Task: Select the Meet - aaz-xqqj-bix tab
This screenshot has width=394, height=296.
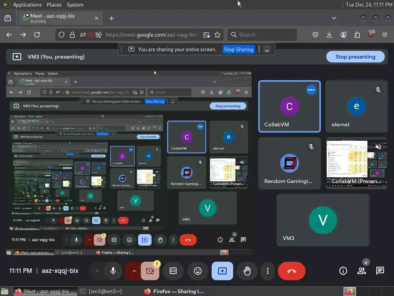Action: click(x=60, y=18)
